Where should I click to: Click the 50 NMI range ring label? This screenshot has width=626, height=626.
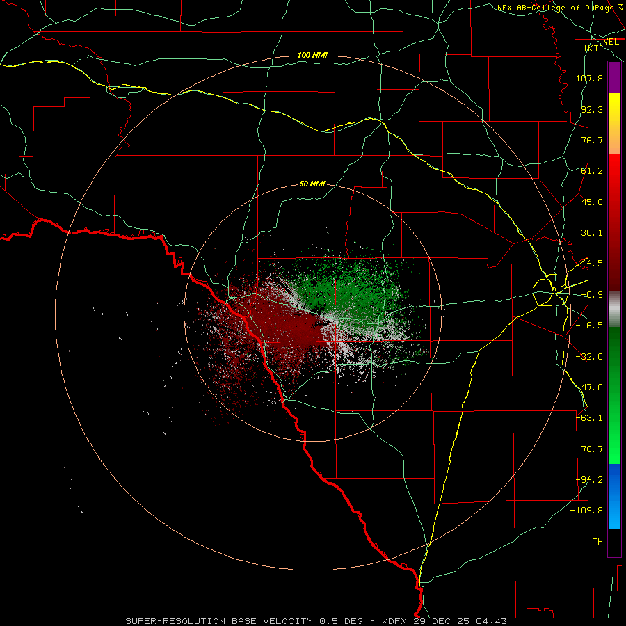[312, 184]
